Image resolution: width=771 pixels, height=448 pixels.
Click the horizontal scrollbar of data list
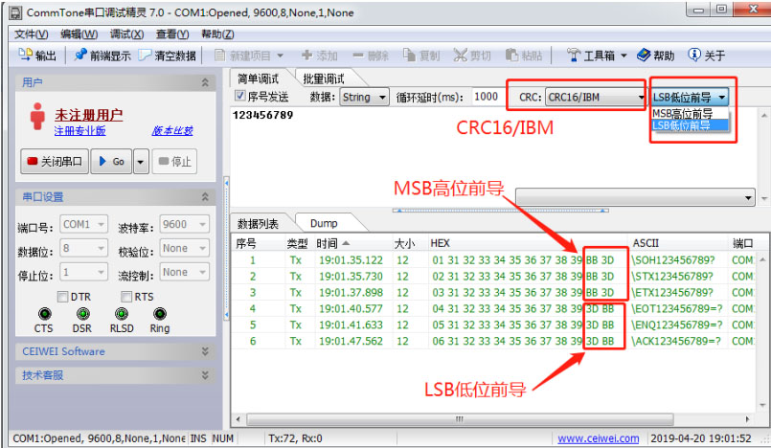point(460,419)
